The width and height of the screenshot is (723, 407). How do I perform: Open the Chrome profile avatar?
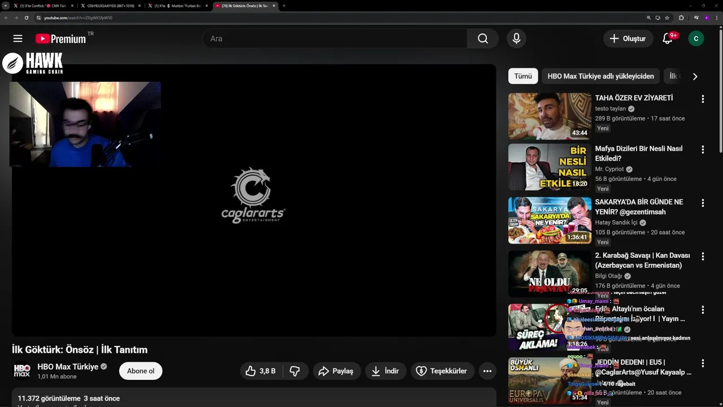(707, 18)
